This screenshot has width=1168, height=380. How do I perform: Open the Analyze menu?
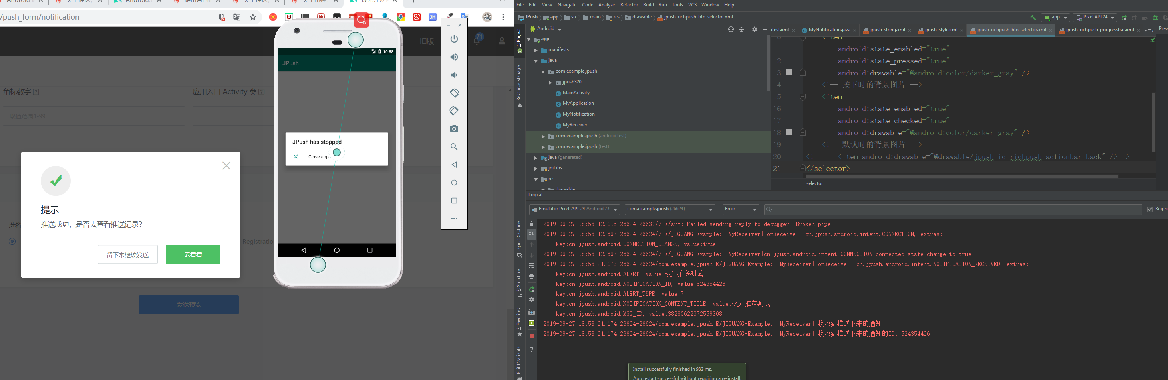click(x=606, y=5)
